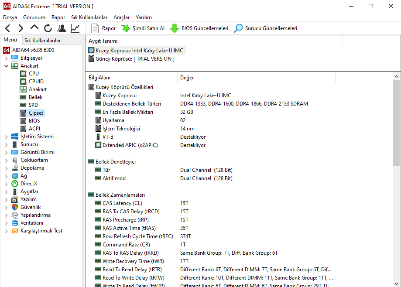The width and height of the screenshot is (401, 287).
Task: Expand the Ağ tree node
Action: [x=7, y=176]
